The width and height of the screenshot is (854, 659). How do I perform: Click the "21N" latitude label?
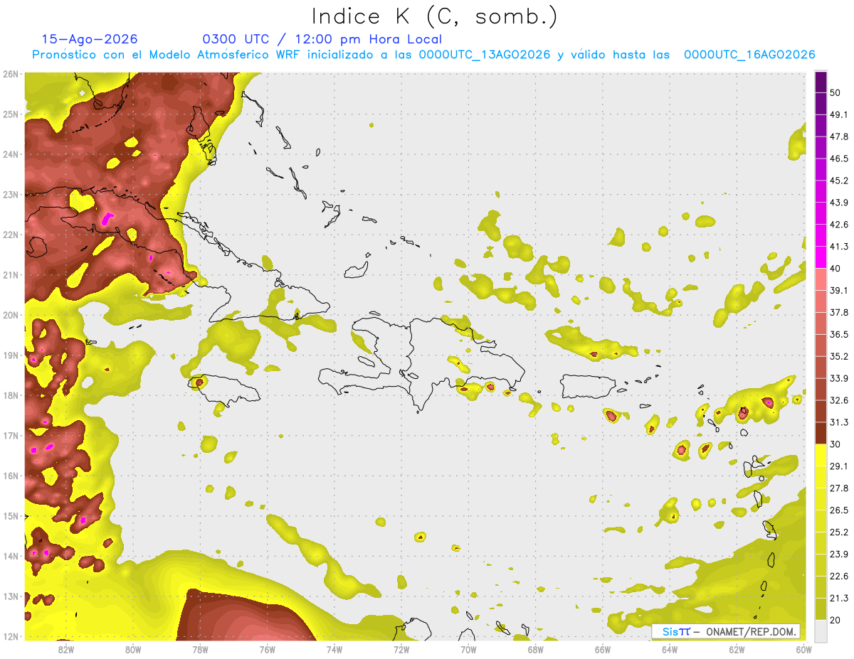click(x=11, y=274)
